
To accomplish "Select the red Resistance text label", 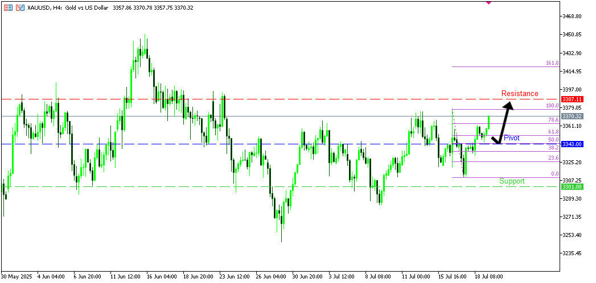I will click(519, 93).
